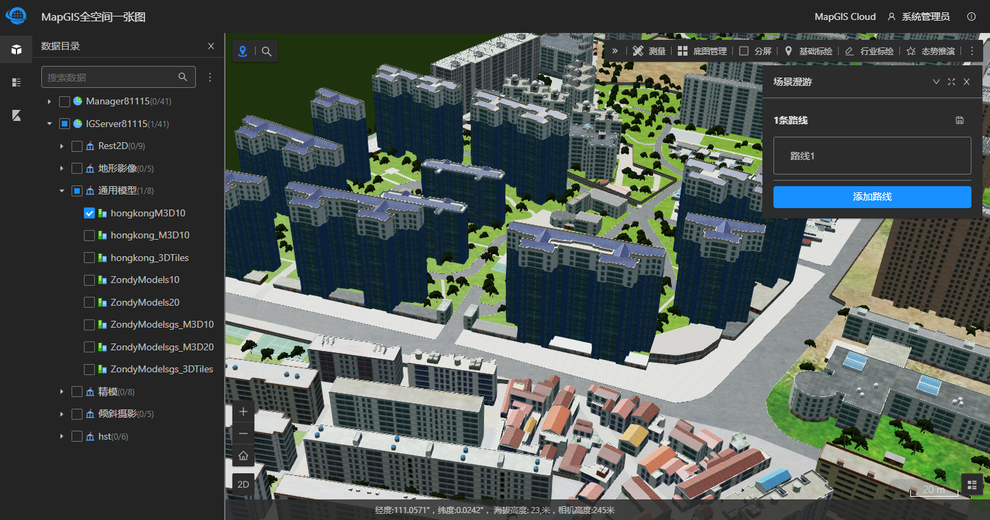Viewport: 990px width, 520px height.
Task: Check the 倾斜摄影 checkbox
Action: [77, 414]
